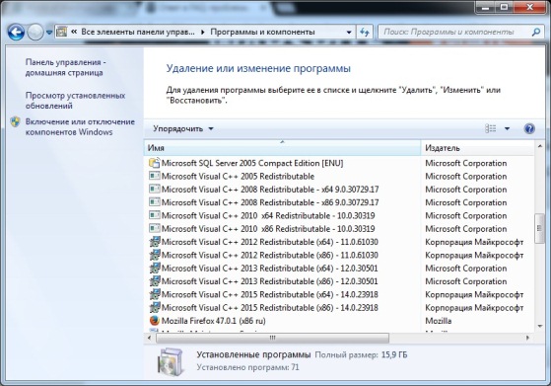
Task: Expand breadcrumb arrow before Программы и компоненты
Action: (203, 33)
